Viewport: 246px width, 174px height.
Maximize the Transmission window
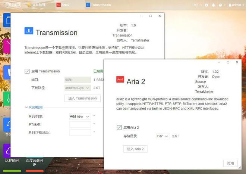[x=151, y=16]
